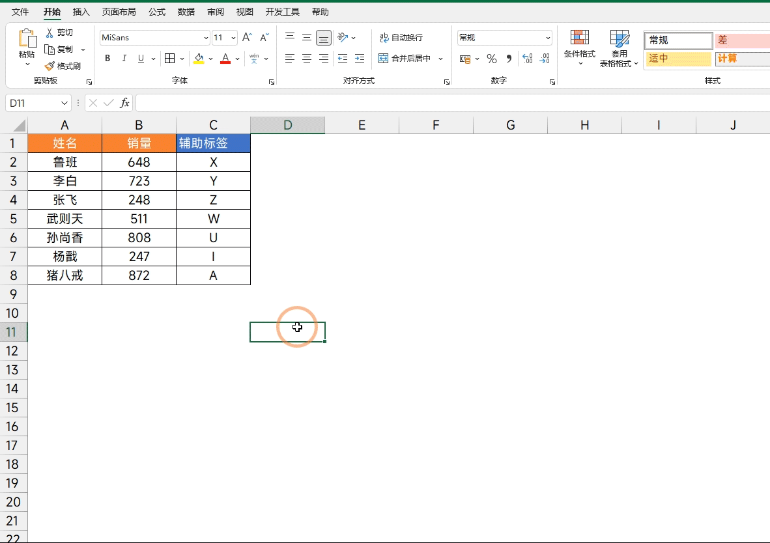Open the phonetic guide (wén) icon

pyautogui.click(x=254, y=59)
